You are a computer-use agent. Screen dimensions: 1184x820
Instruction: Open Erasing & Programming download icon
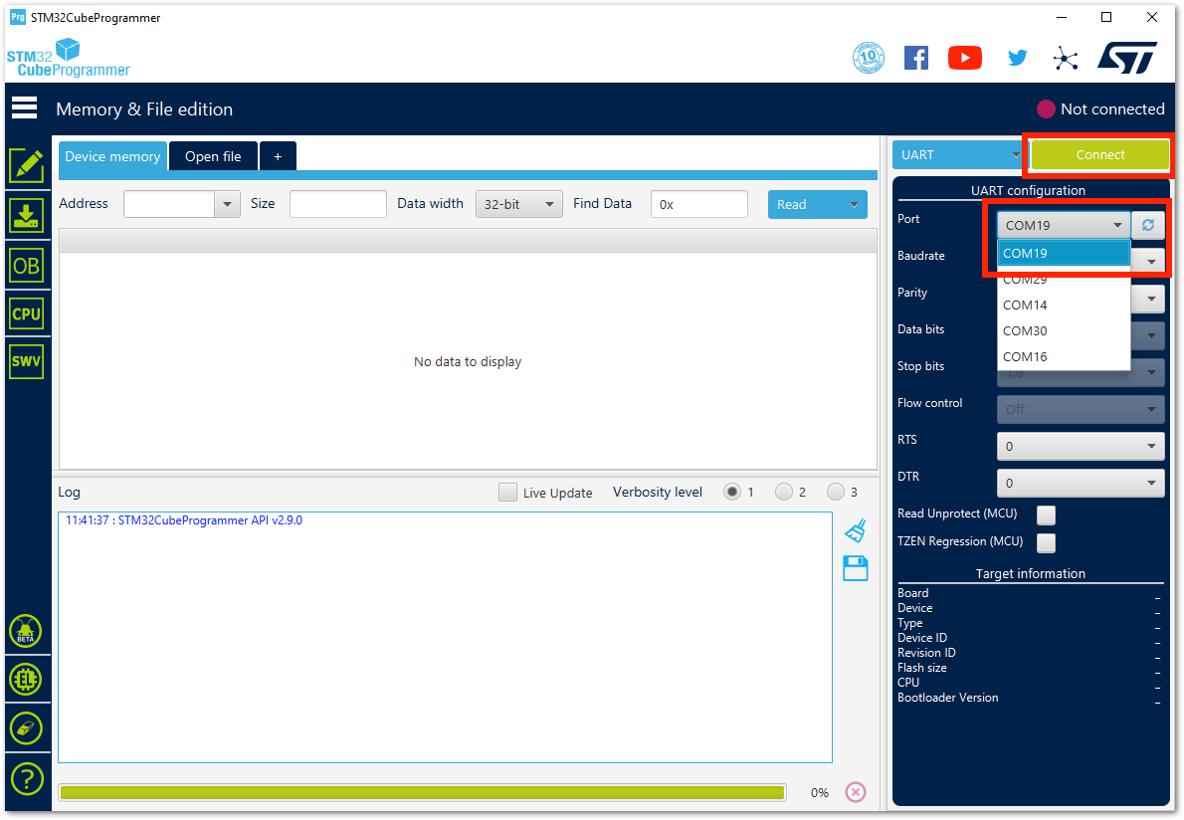27,216
